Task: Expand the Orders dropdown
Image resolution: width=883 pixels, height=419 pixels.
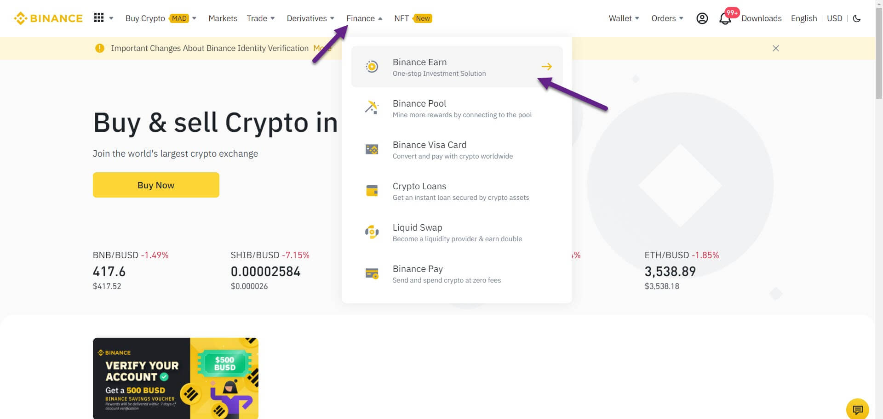Action: point(667,18)
